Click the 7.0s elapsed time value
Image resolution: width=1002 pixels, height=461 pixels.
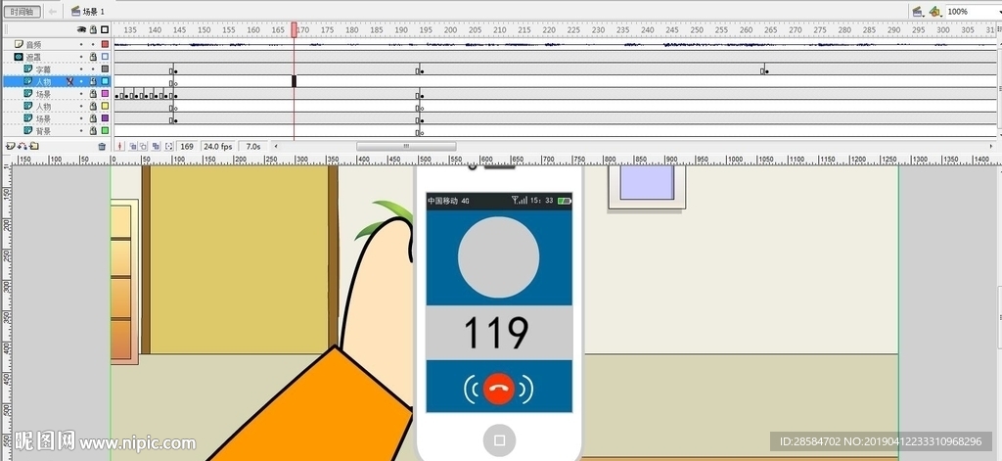point(253,147)
